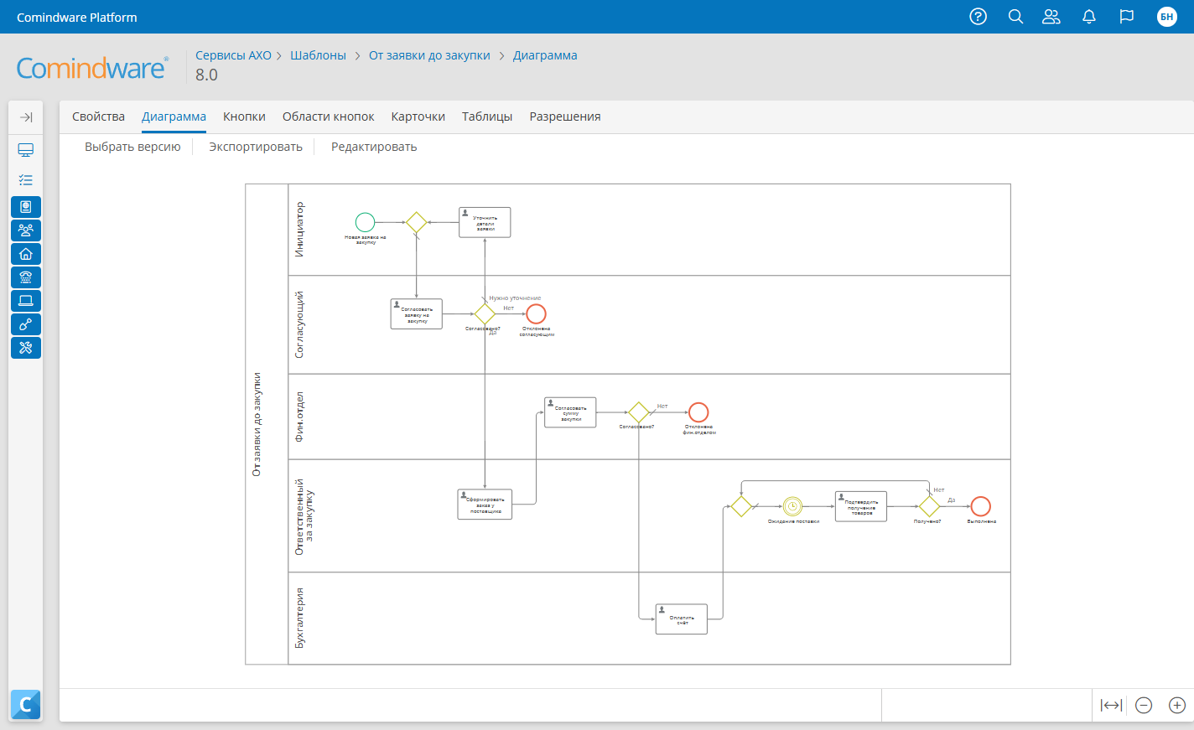Fit diagram to width button
Screen dimensions: 1194x730
(x=1111, y=706)
